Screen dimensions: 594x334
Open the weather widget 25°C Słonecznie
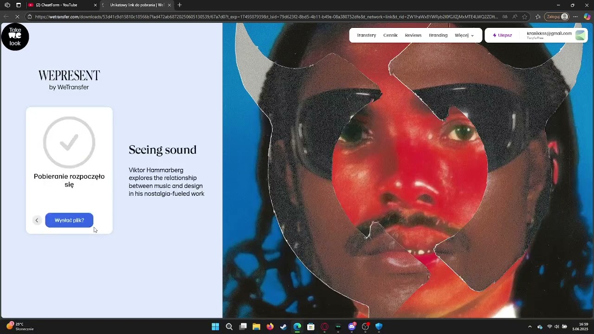tap(19, 327)
